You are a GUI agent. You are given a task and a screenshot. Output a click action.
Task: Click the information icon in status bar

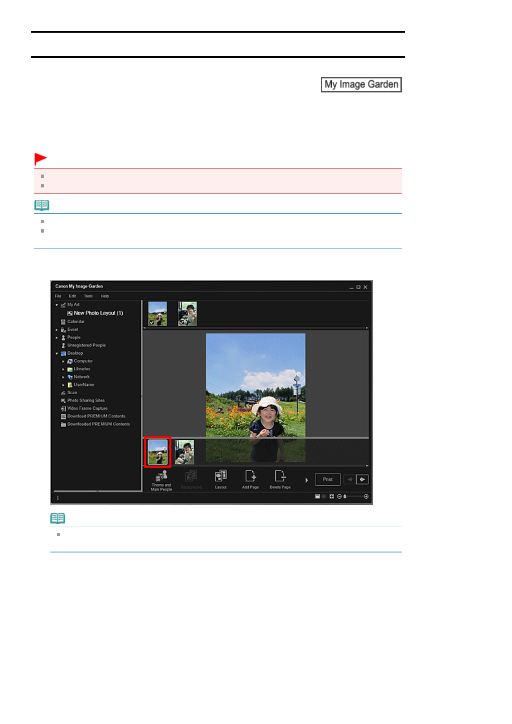coord(58,498)
